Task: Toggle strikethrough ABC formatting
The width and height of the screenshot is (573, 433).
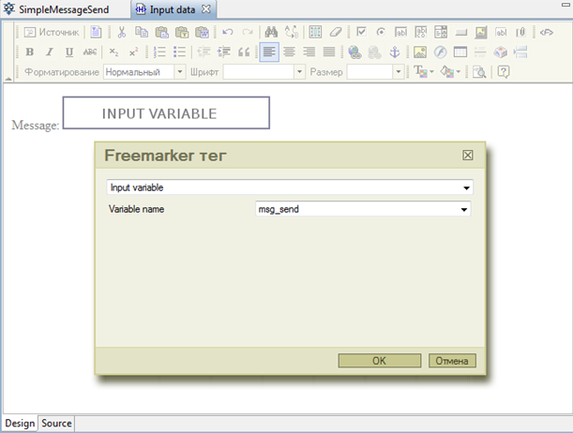Action: tap(90, 52)
